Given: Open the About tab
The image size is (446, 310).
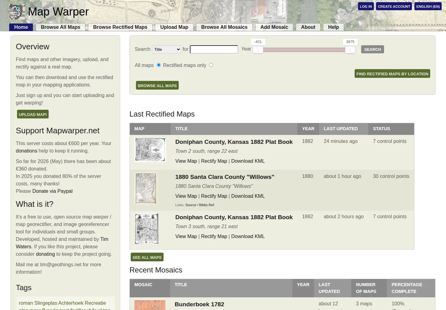Looking at the screenshot, I should tap(308, 27).
